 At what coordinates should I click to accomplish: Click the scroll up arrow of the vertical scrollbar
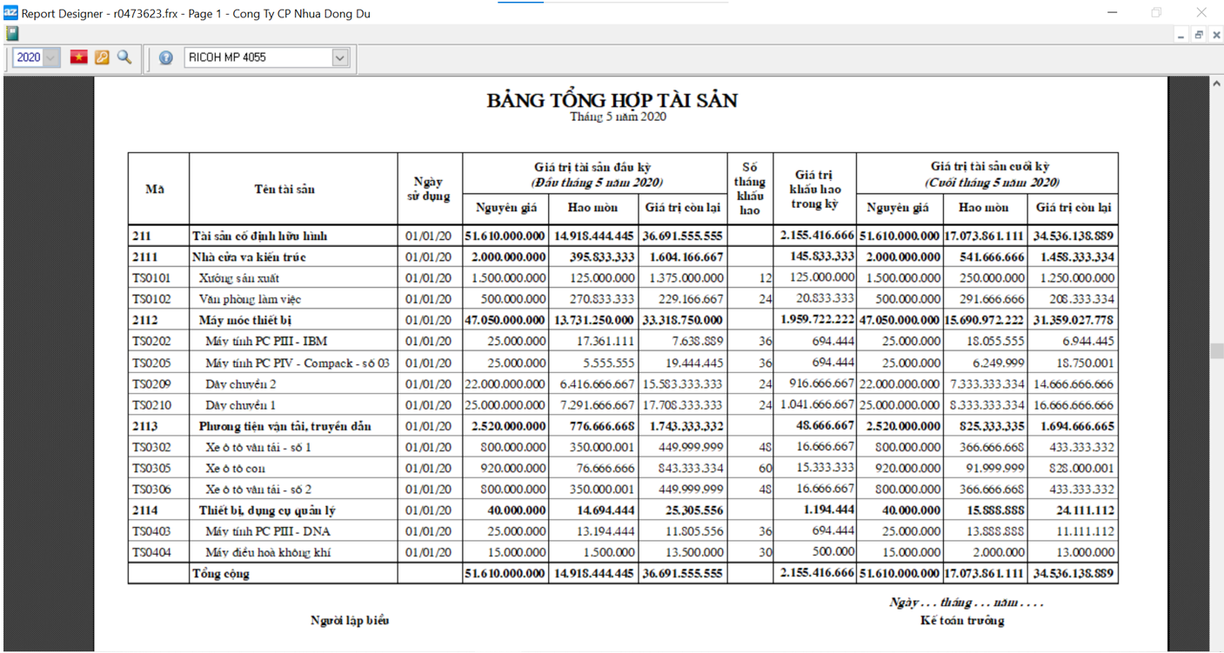coord(1216,83)
